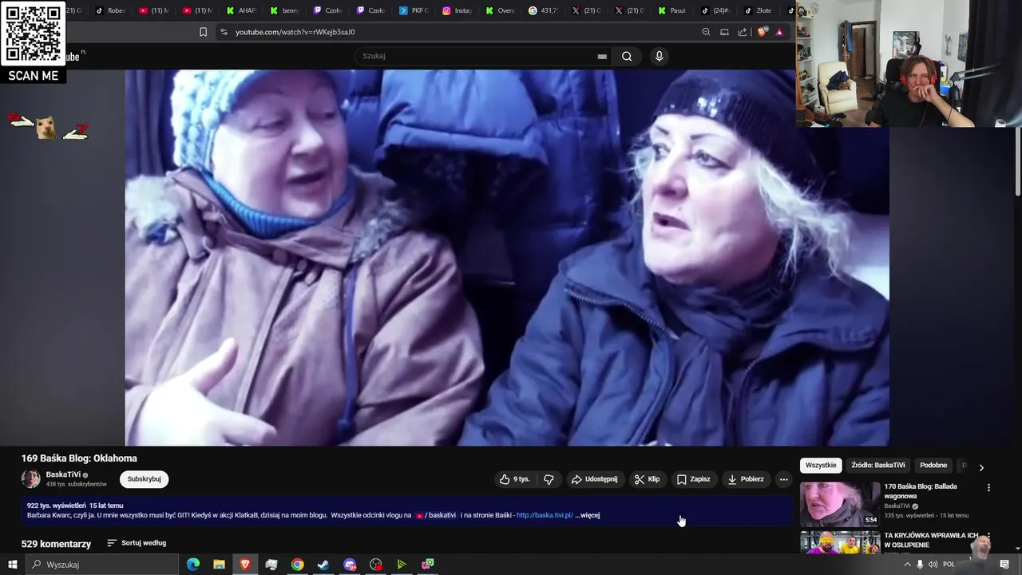Switch the POL keyboard language indicator
1022x575 pixels.
(949, 565)
